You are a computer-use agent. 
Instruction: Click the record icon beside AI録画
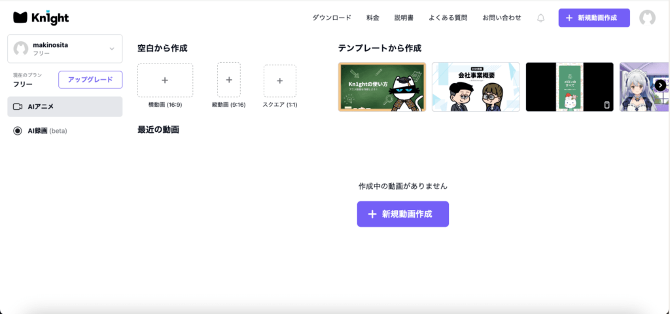coord(18,131)
